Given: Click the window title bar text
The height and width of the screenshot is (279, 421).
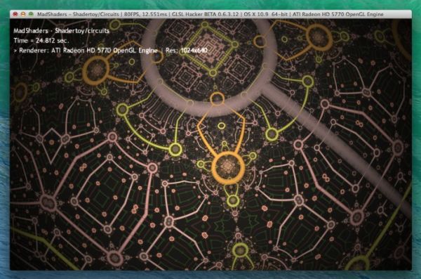Looking at the screenshot, I should pos(210,14).
